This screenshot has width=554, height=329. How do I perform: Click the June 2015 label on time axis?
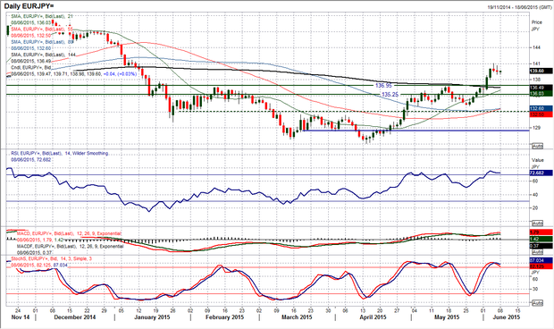click(x=507, y=317)
